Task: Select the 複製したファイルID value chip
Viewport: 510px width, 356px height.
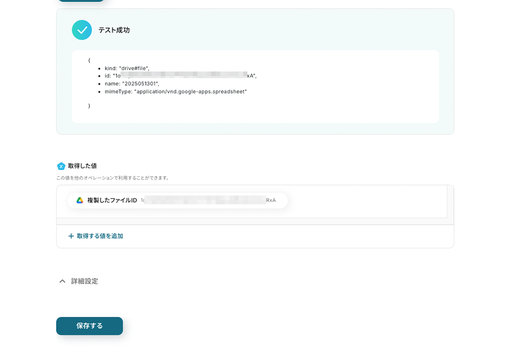Action: point(177,200)
